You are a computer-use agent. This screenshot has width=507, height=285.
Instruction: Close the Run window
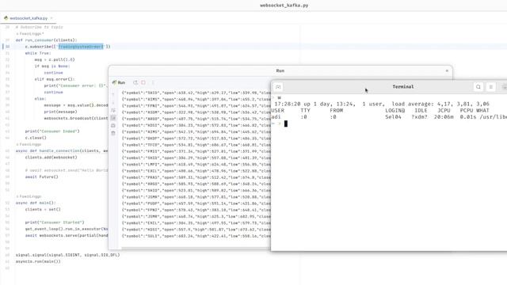(x=447, y=70)
